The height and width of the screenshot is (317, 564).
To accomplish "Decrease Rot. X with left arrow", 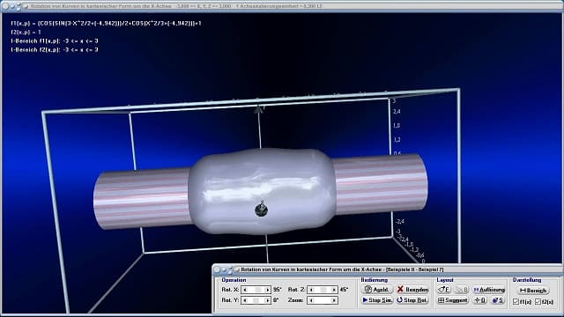I will 245,290.
